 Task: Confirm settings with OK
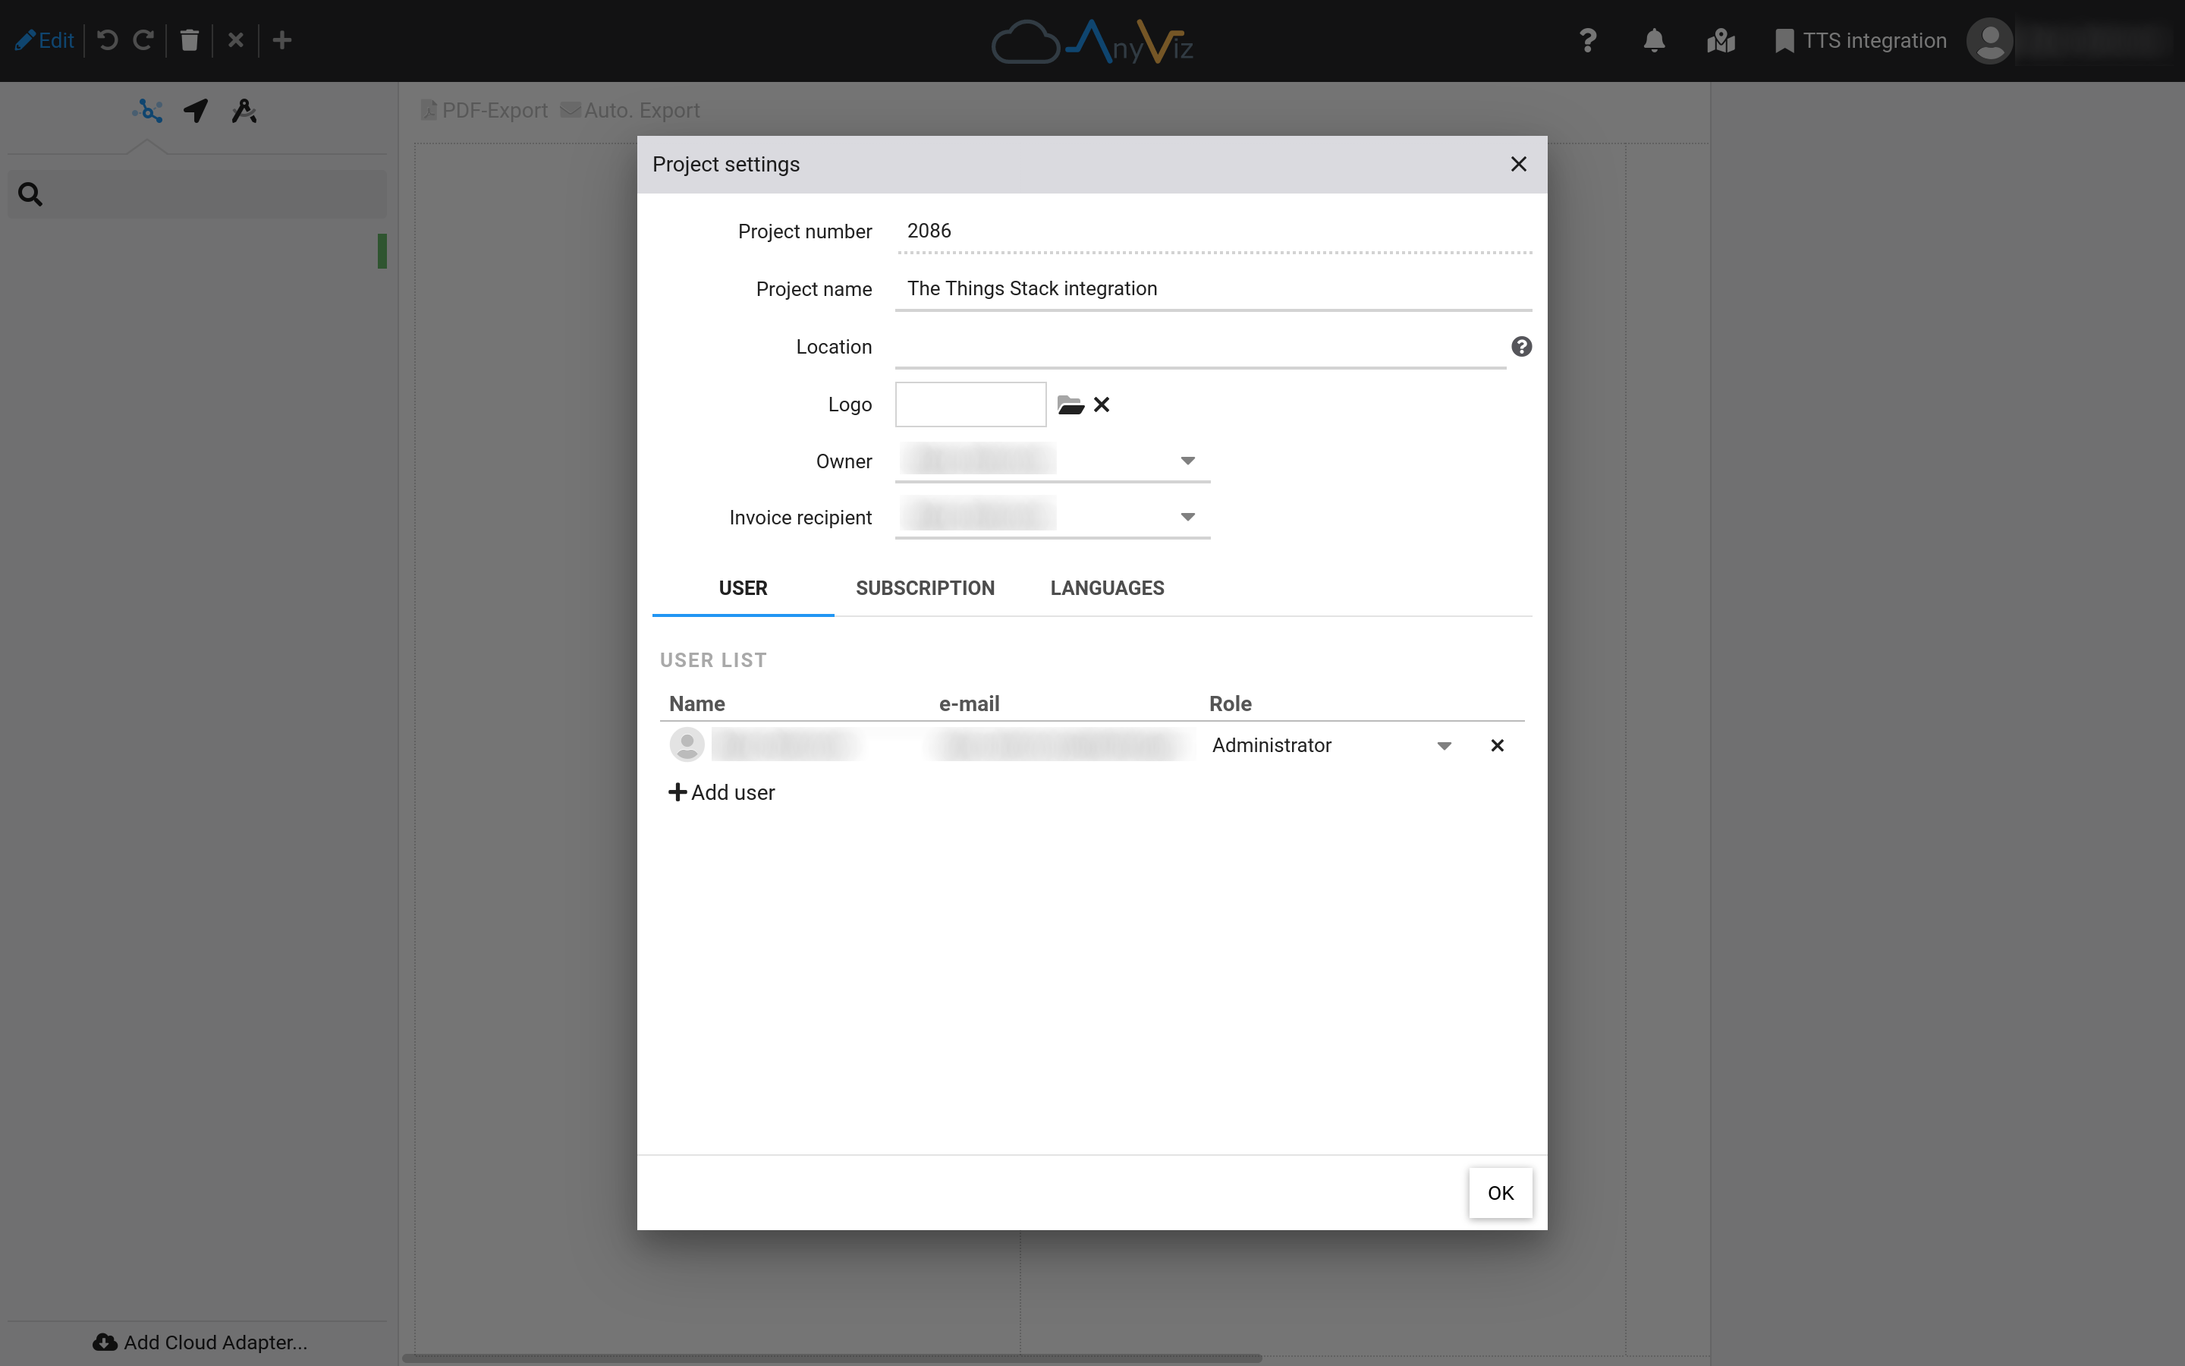pyautogui.click(x=1500, y=1192)
